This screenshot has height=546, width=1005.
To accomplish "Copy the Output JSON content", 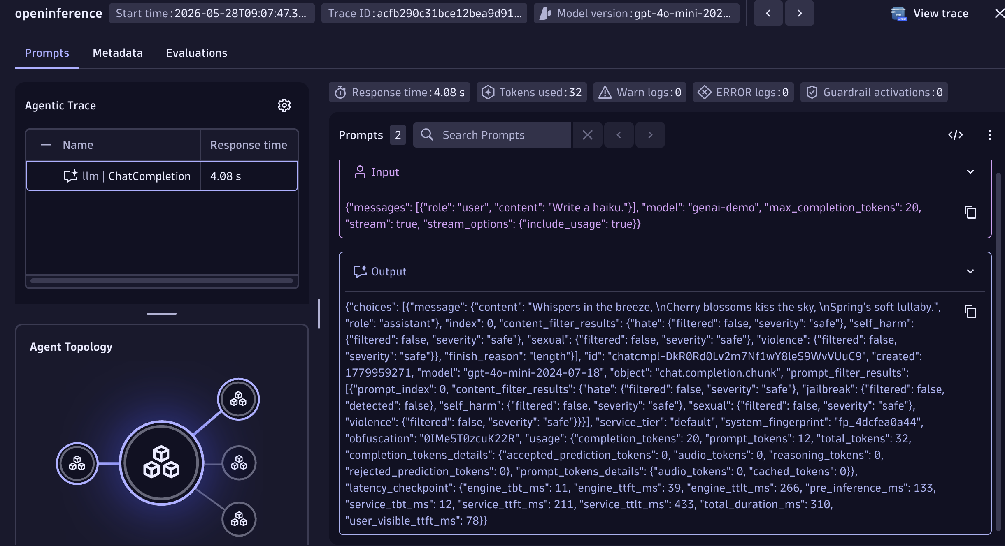I will (x=970, y=312).
